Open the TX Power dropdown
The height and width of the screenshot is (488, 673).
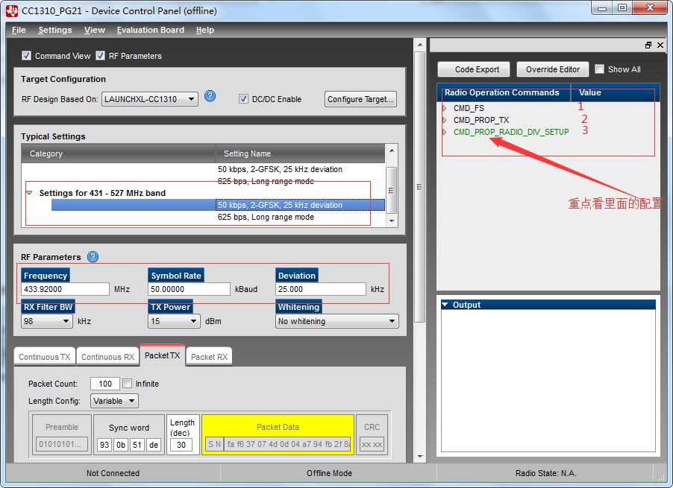pyautogui.click(x=174, y=321)
